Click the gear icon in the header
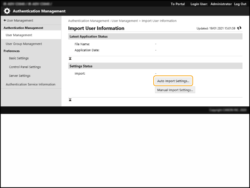Image resolution: width=250 pixels, height=188 pixels. pos(7,11)
